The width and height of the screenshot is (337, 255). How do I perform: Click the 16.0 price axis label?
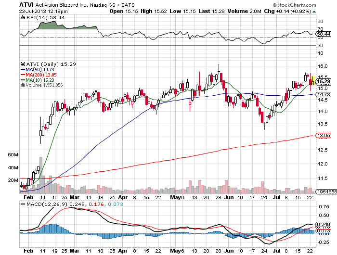coord(323,66)
